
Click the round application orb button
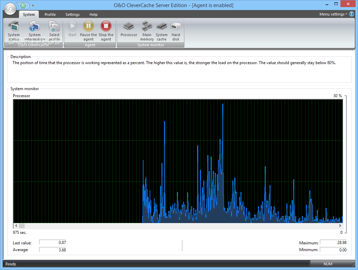coord(10,9)
